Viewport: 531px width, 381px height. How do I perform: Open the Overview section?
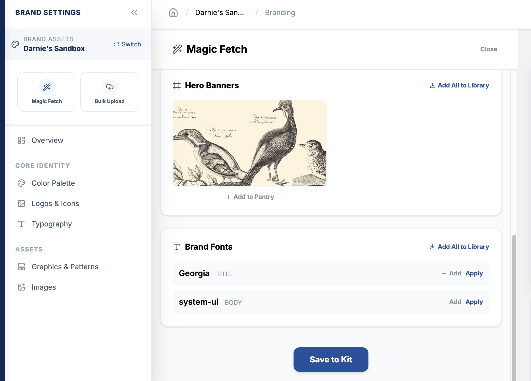47,140
